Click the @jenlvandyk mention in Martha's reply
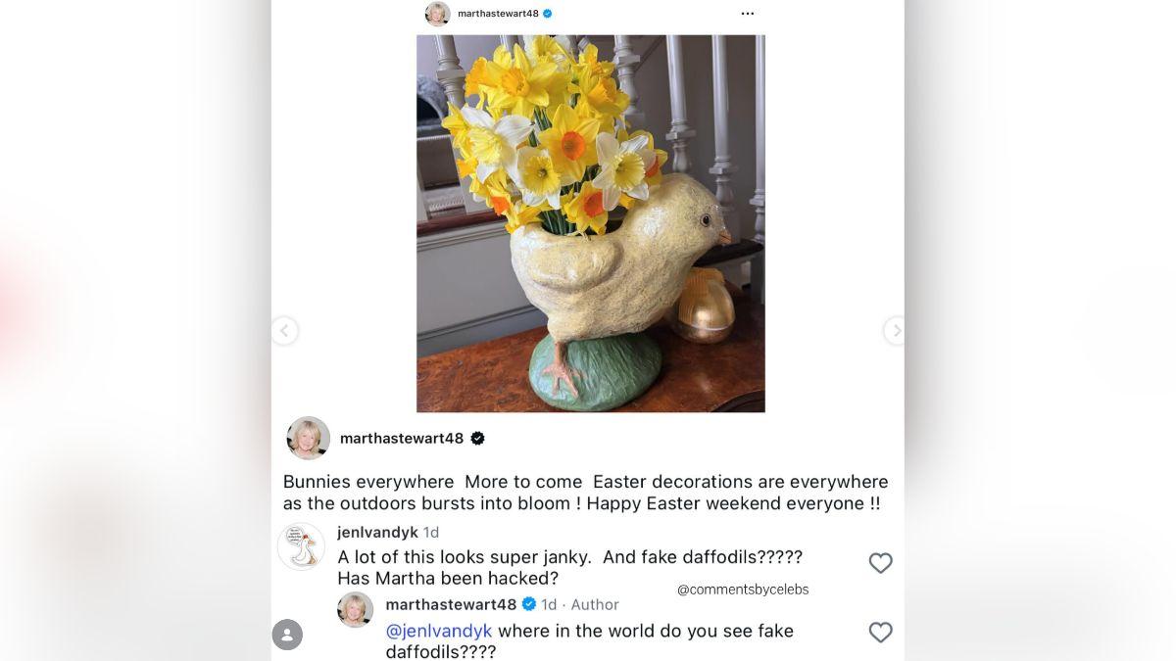 point(438,631)
